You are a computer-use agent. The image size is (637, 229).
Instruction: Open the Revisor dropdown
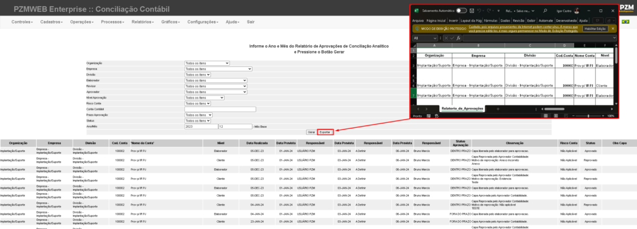click(215, 86)
